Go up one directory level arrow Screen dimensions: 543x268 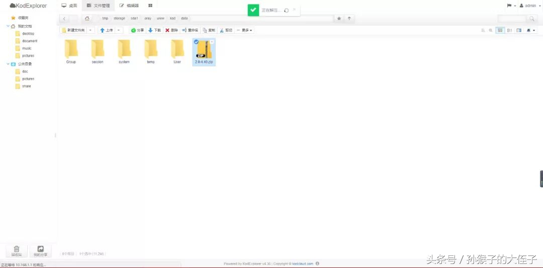(x=349, y=18)
